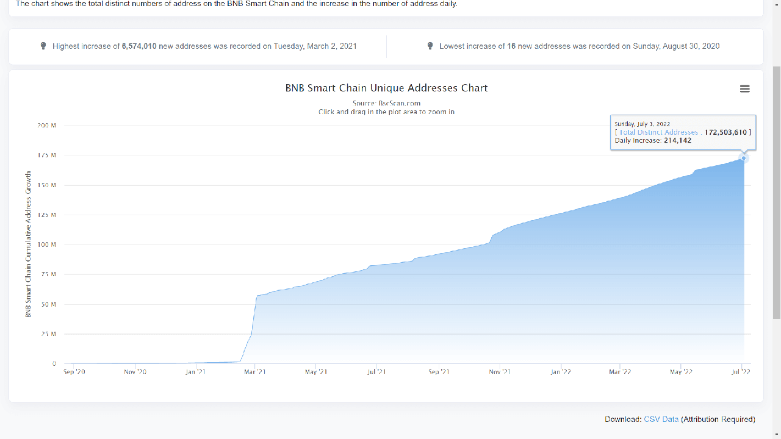The height and width of the screenshot is (439, 781).
Task: Click the Lowest increase 16 new addresses text
Action: pyautogui.click(x=580, y=46)
